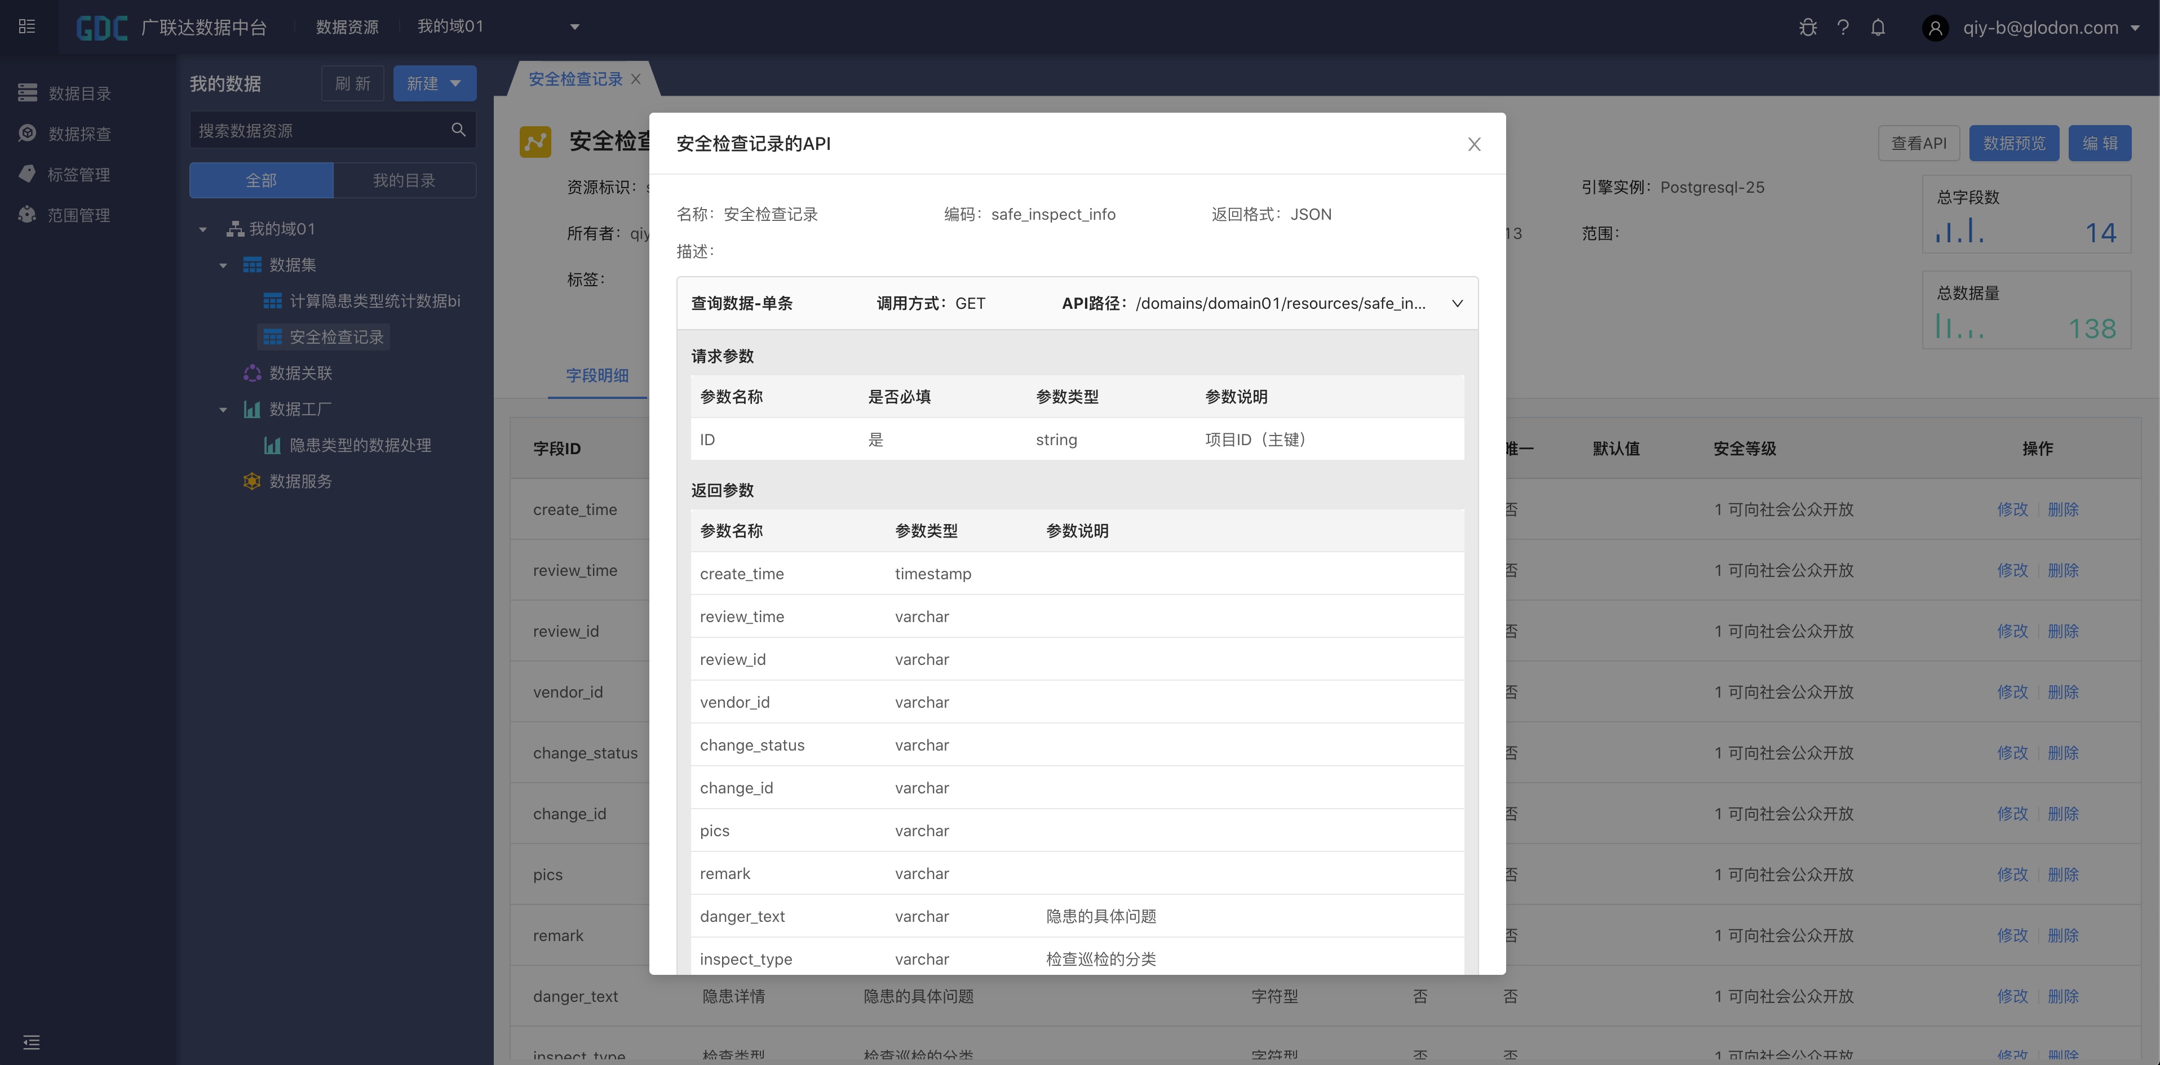Click the search magnifier icon in sidebar
The width and height of the screenshot is (2160, 1065).
[x=458, y=130]
